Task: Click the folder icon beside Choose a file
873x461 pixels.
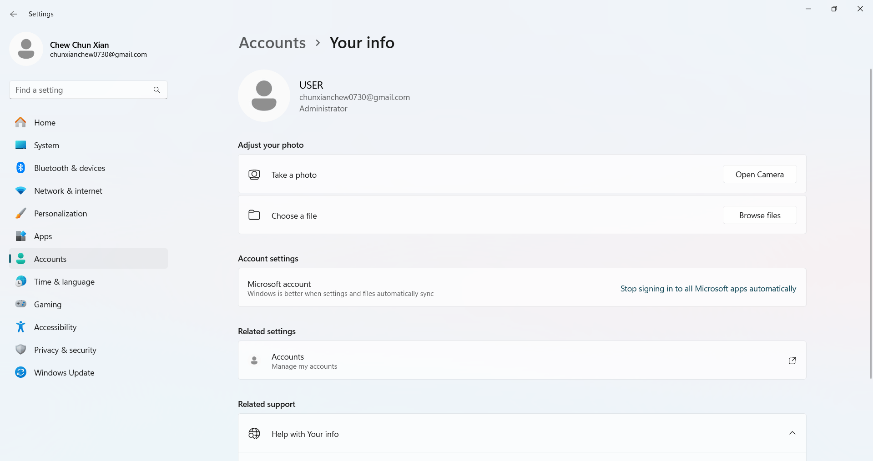Action: [x=254, y=215]
